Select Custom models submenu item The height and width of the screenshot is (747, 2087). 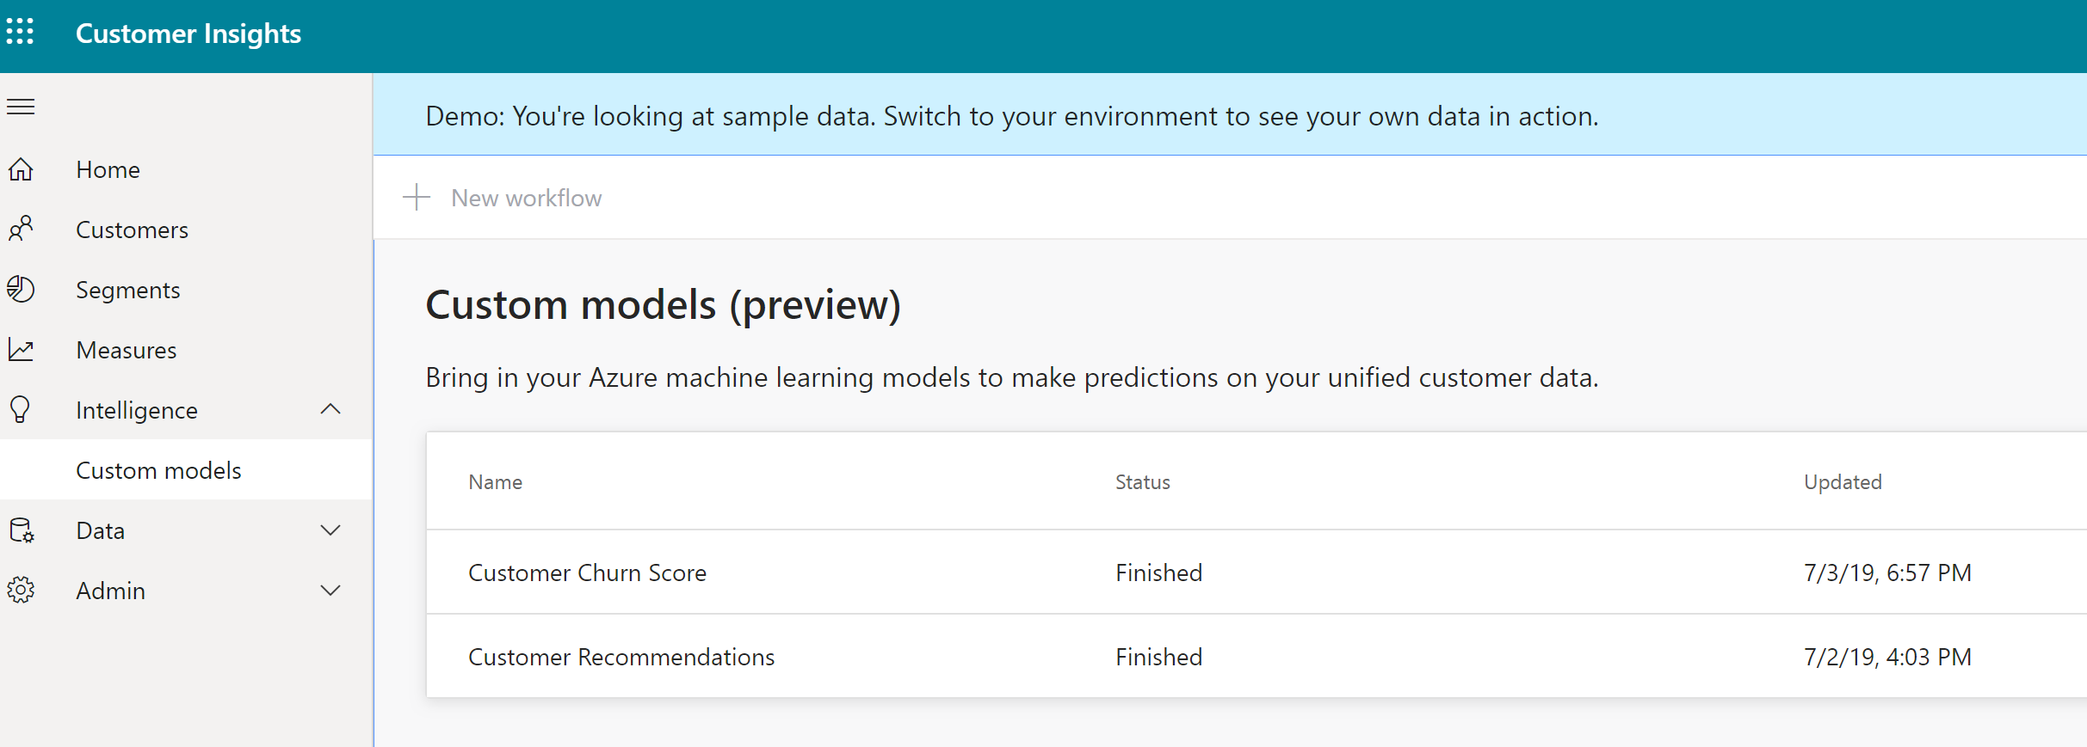pyautogui.click(x=159, y=470)
